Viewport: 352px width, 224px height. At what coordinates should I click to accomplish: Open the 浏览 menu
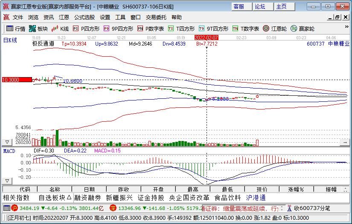[33, 17]
